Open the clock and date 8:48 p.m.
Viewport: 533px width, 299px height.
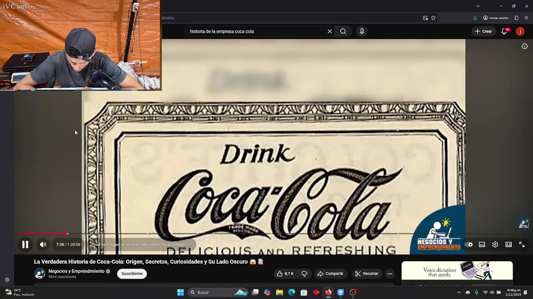click(x=513, y=292)
